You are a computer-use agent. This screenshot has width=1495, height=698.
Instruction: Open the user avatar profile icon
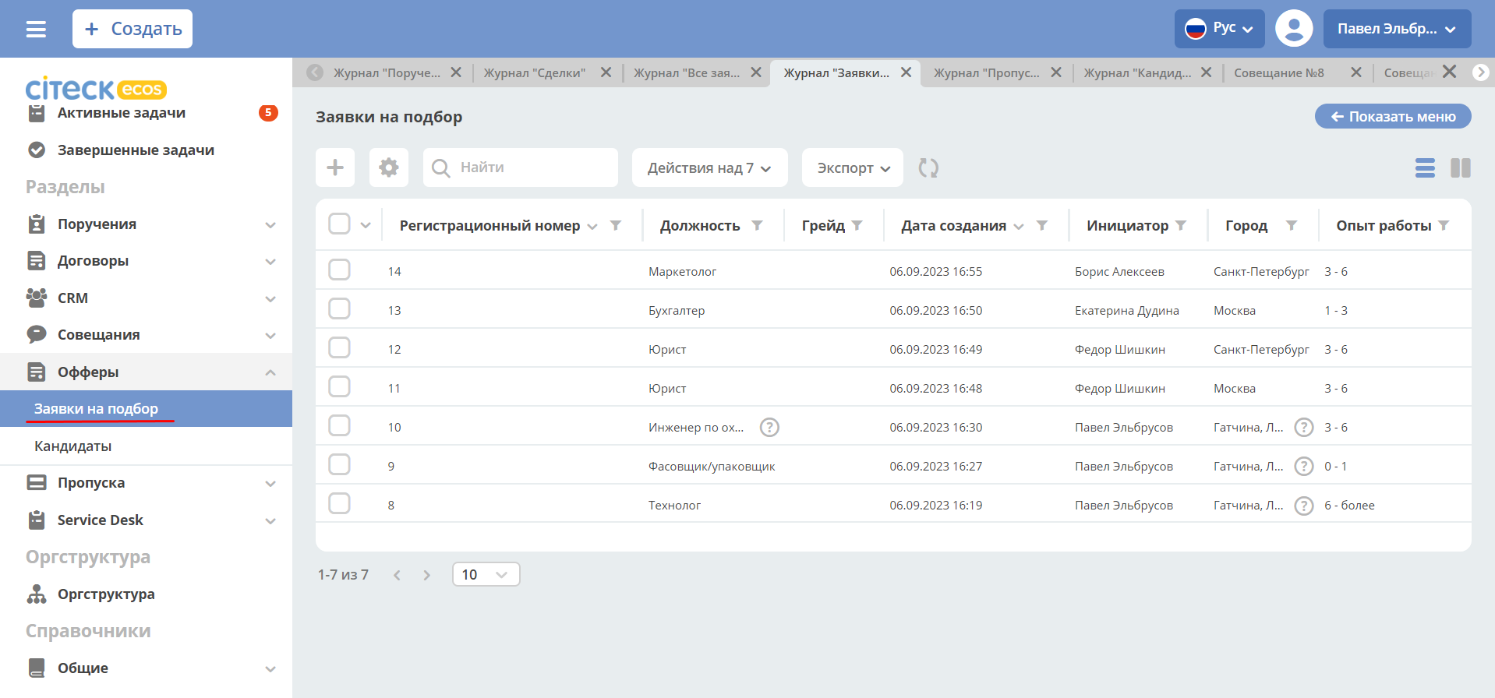click(1294, 29)
